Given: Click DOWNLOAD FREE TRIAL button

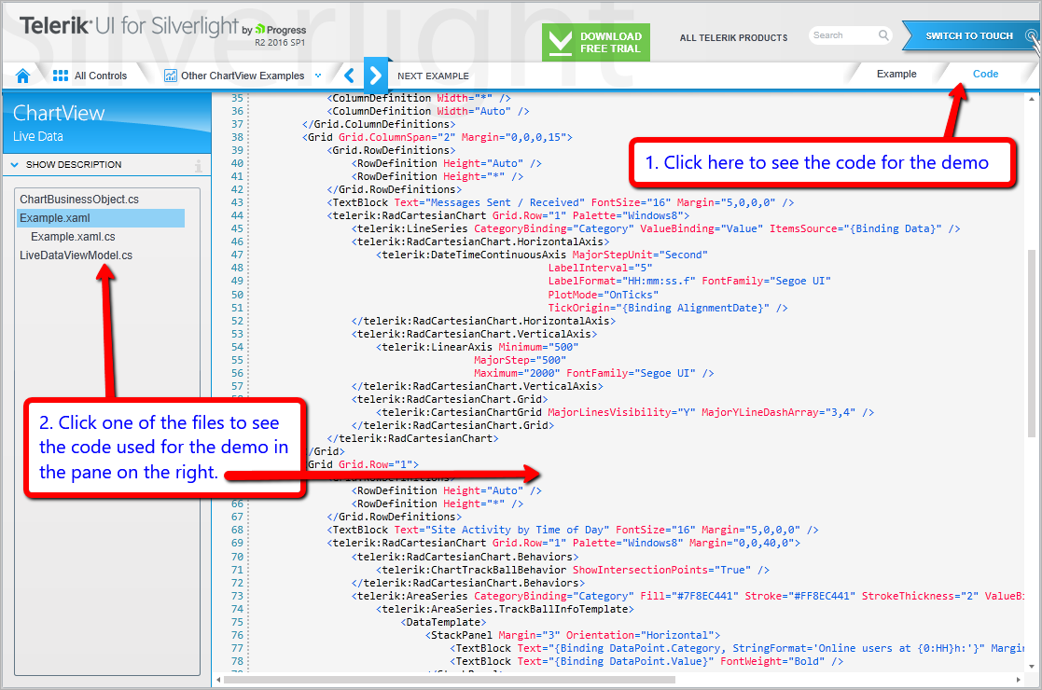Looking at the screenshot, I should 596,43.
